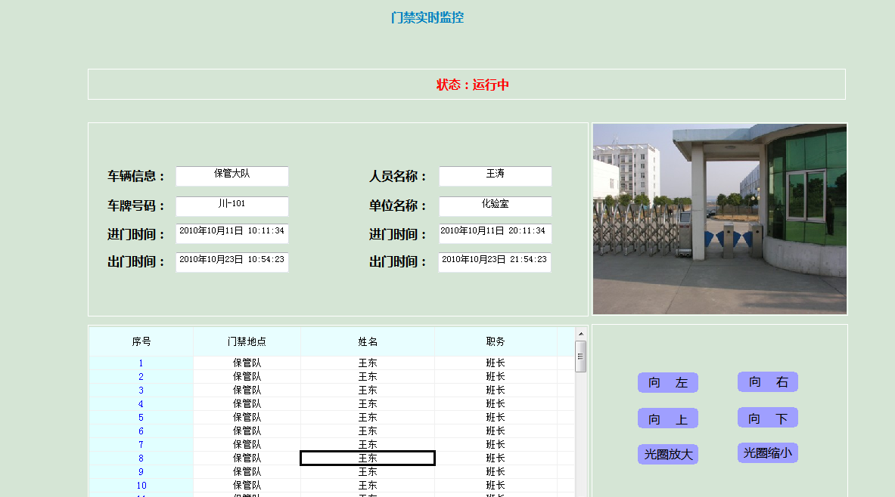
Task: Click the 车辆信息 input field
Action: [x=232, y=176]
